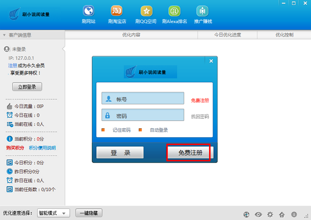
Task: Click the eye icon in bottom status bar
Action: click(258, 215)
